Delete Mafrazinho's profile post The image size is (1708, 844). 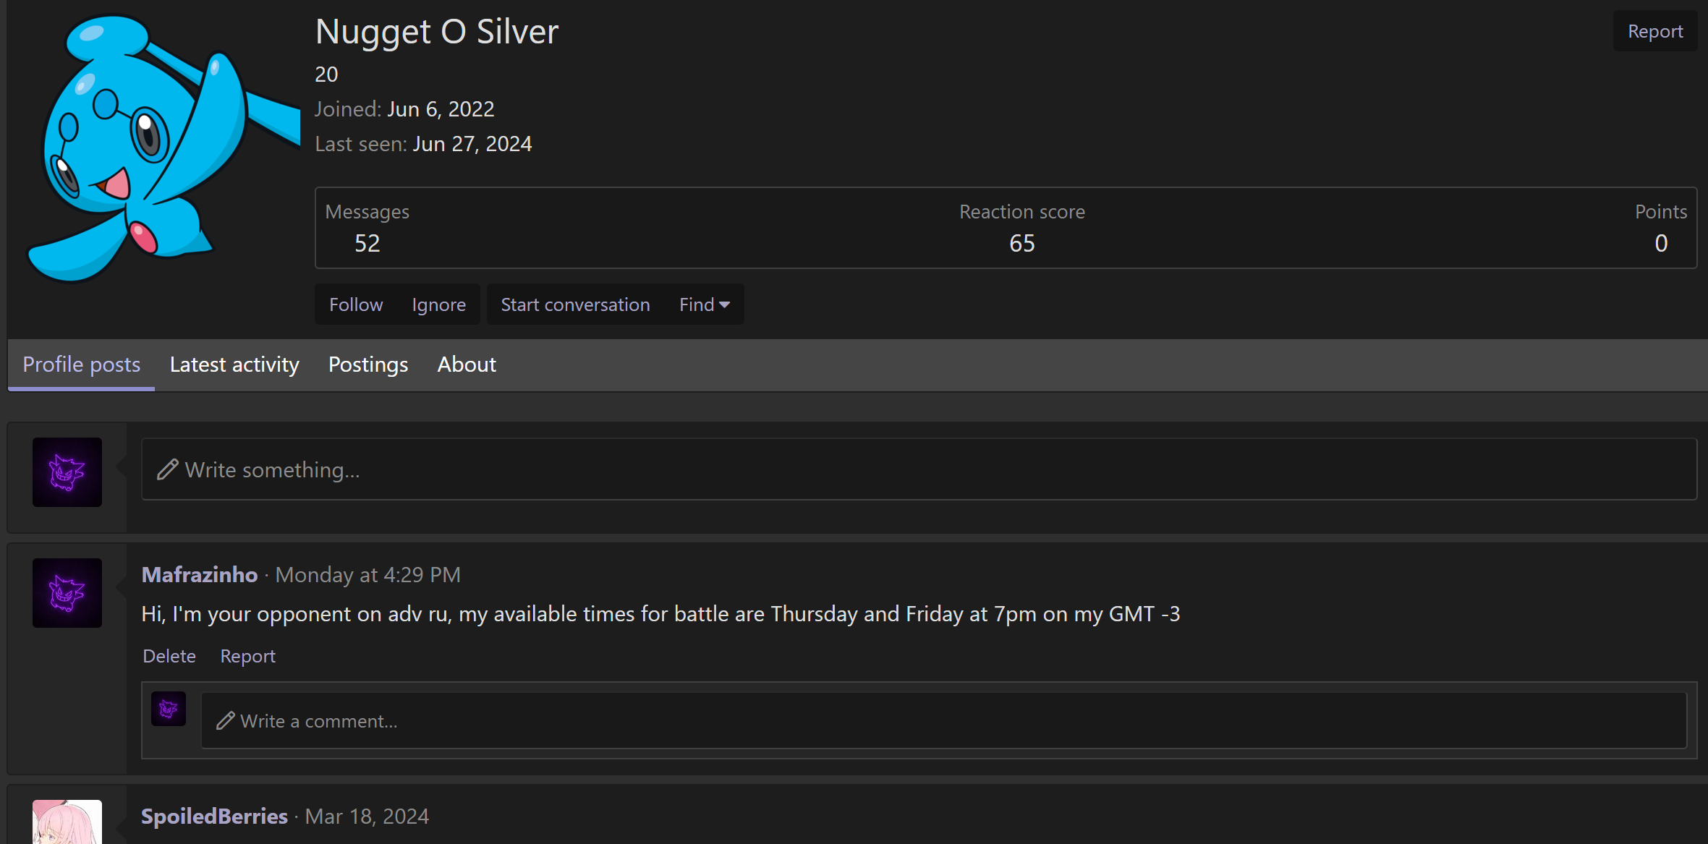point(169,656)
